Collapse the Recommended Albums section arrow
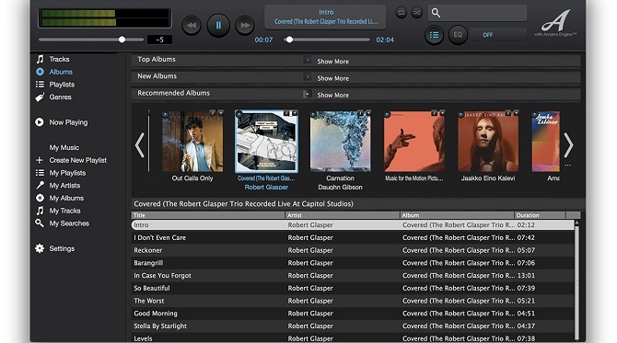This screenshot has width=617, height=343. point(308,94)
